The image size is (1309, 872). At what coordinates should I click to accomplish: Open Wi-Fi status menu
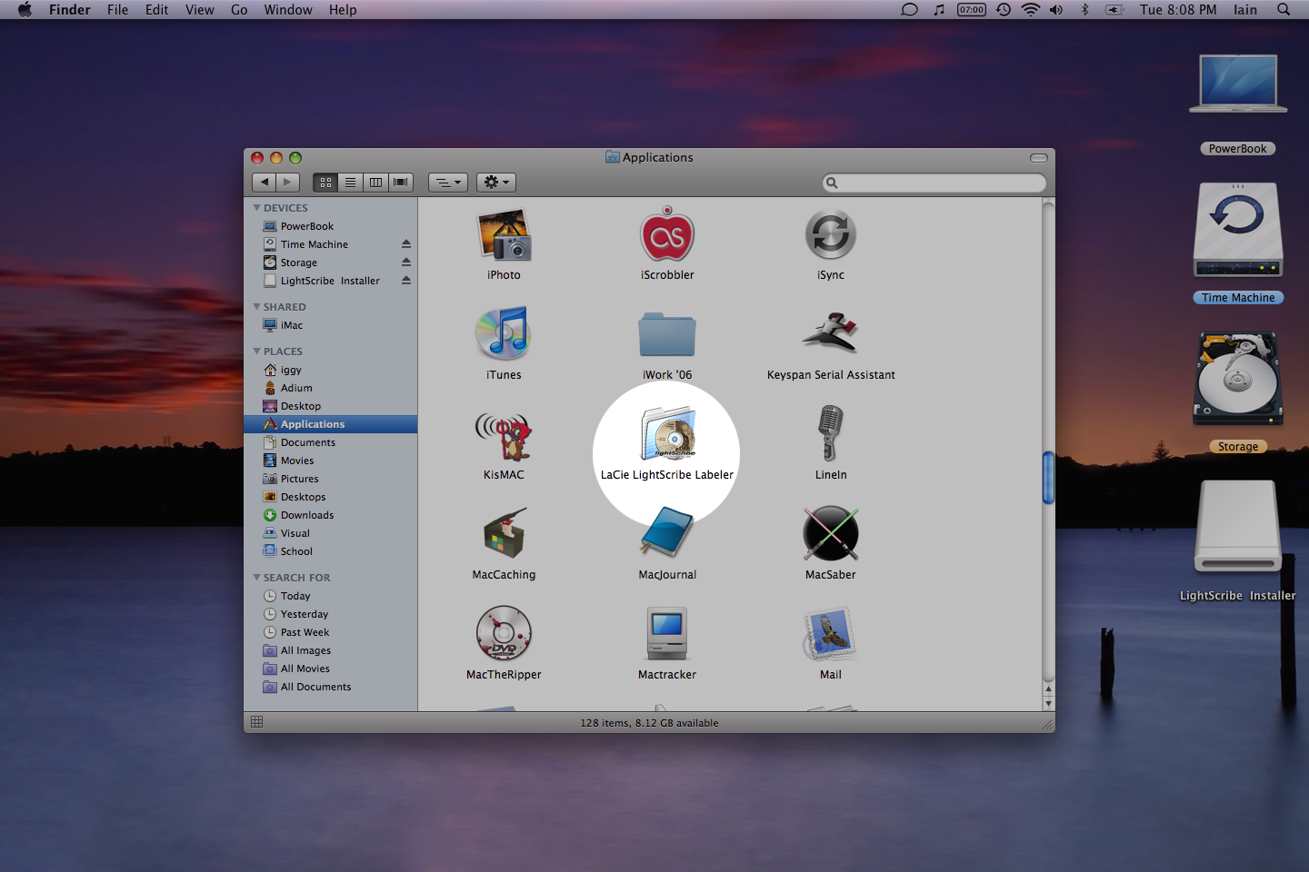coord(1030,10)
